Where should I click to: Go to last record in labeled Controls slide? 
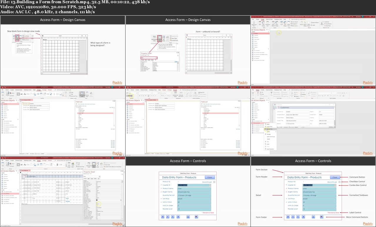303,217
